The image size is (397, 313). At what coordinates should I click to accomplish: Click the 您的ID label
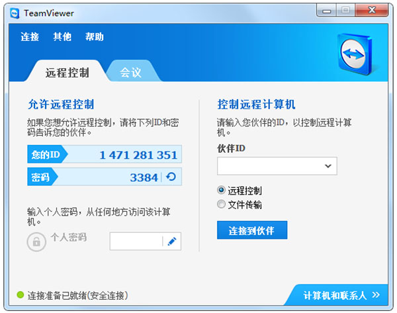[x=48, y=154]
